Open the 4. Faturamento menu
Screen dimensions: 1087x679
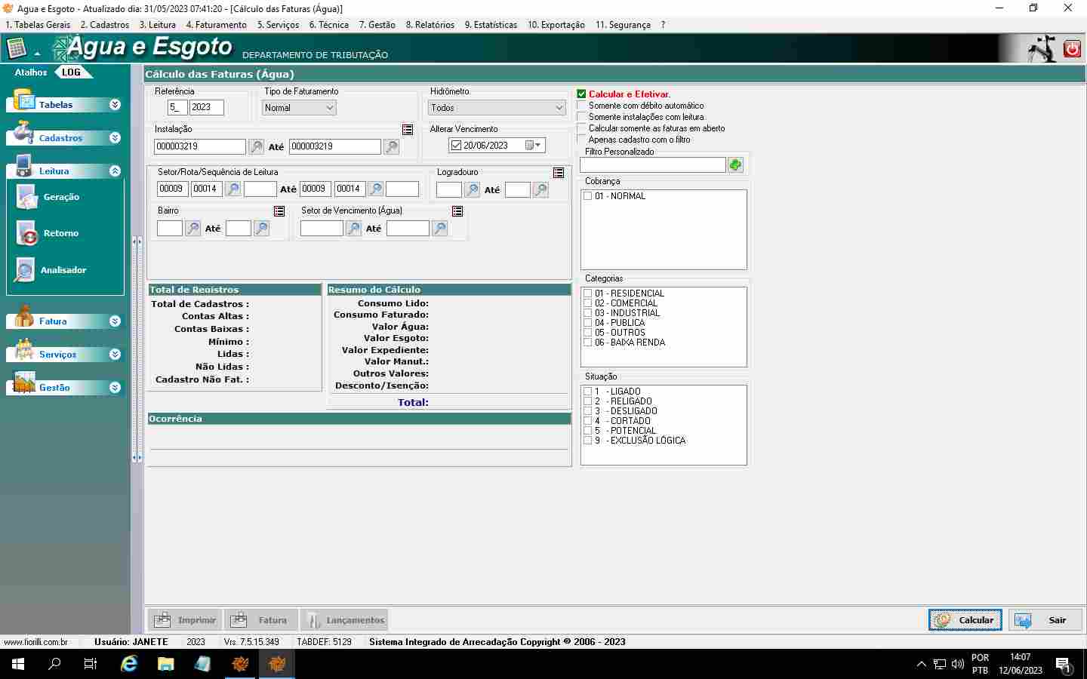point(216,25)
